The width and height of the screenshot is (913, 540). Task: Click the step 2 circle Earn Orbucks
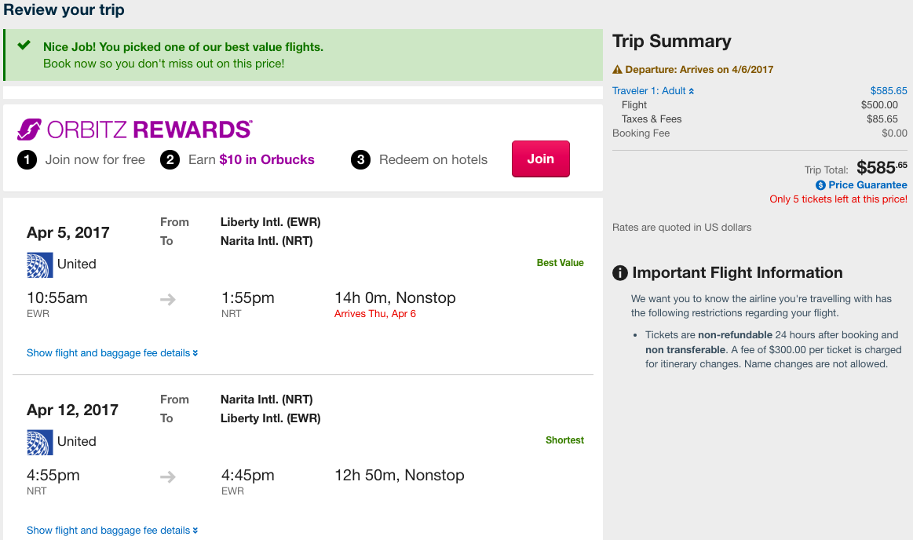coord(170,159)
